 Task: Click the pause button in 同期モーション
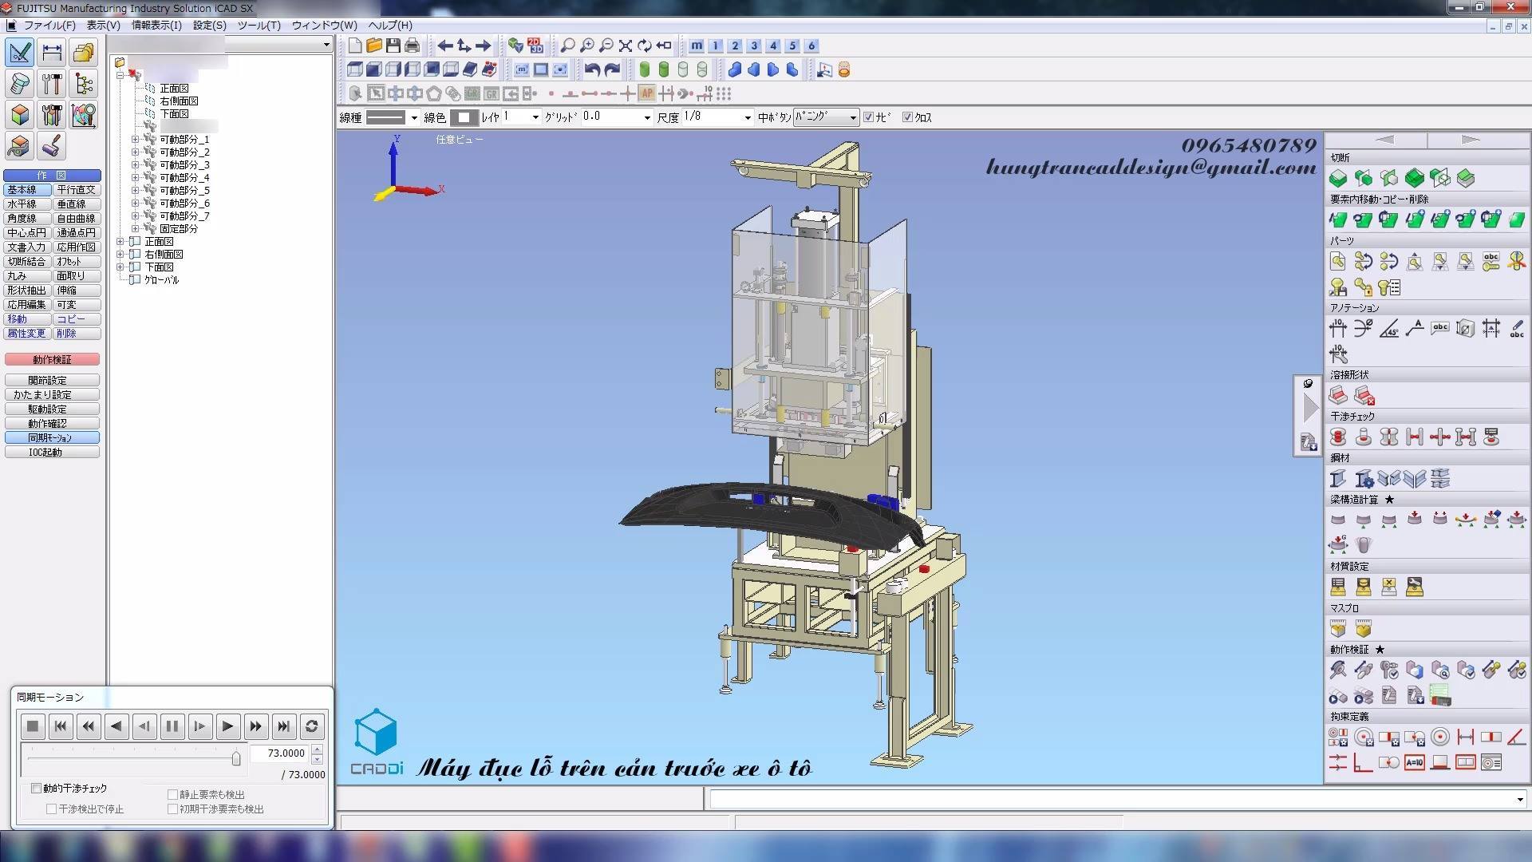point(172,726)
